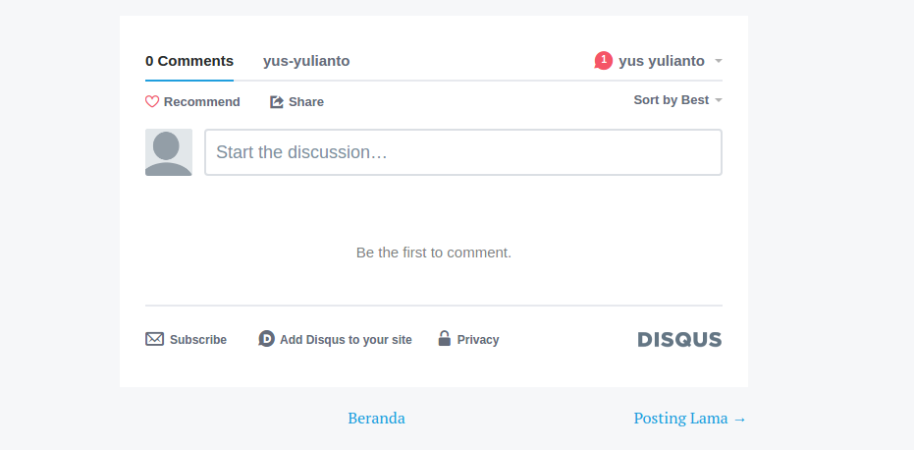The height and width of the screenshot is (450, 914).
Task: Go to the Beranda link
Action: coord(376,419)
